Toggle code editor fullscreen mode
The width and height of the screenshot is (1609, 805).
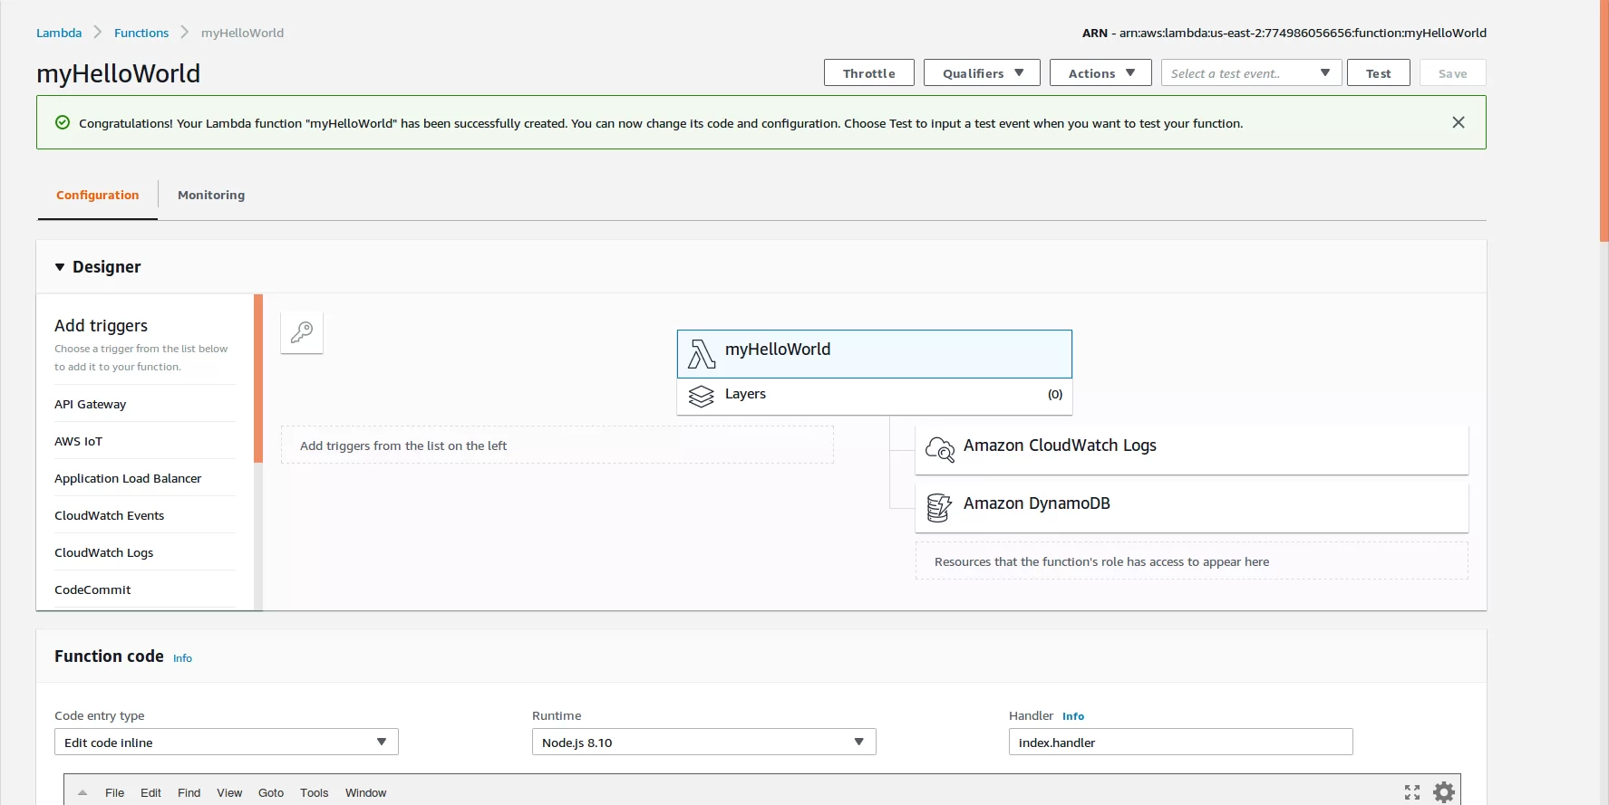click(1411, 792)
